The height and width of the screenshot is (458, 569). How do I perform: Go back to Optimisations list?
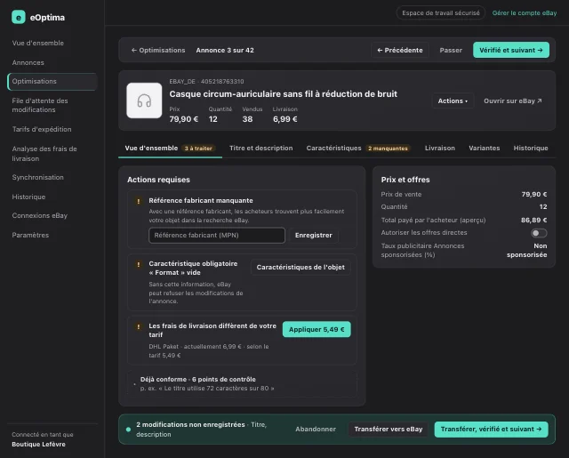[x=158, y=50]
